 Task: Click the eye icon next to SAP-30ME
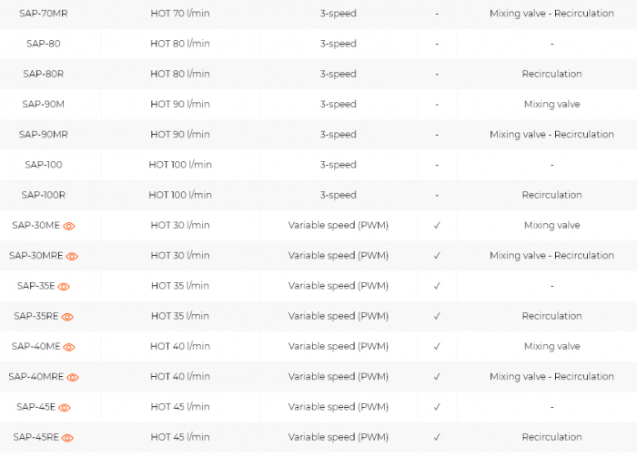68,226
